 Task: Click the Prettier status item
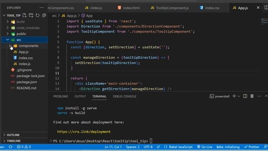[252, 147]
